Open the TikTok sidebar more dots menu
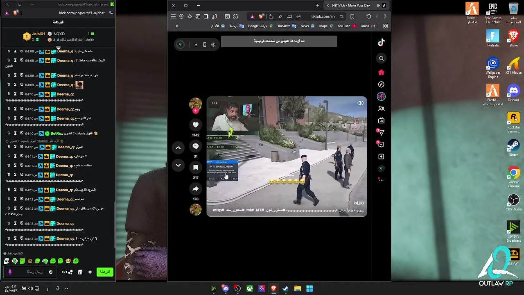The image size is (524, 295). coord(381,179)
